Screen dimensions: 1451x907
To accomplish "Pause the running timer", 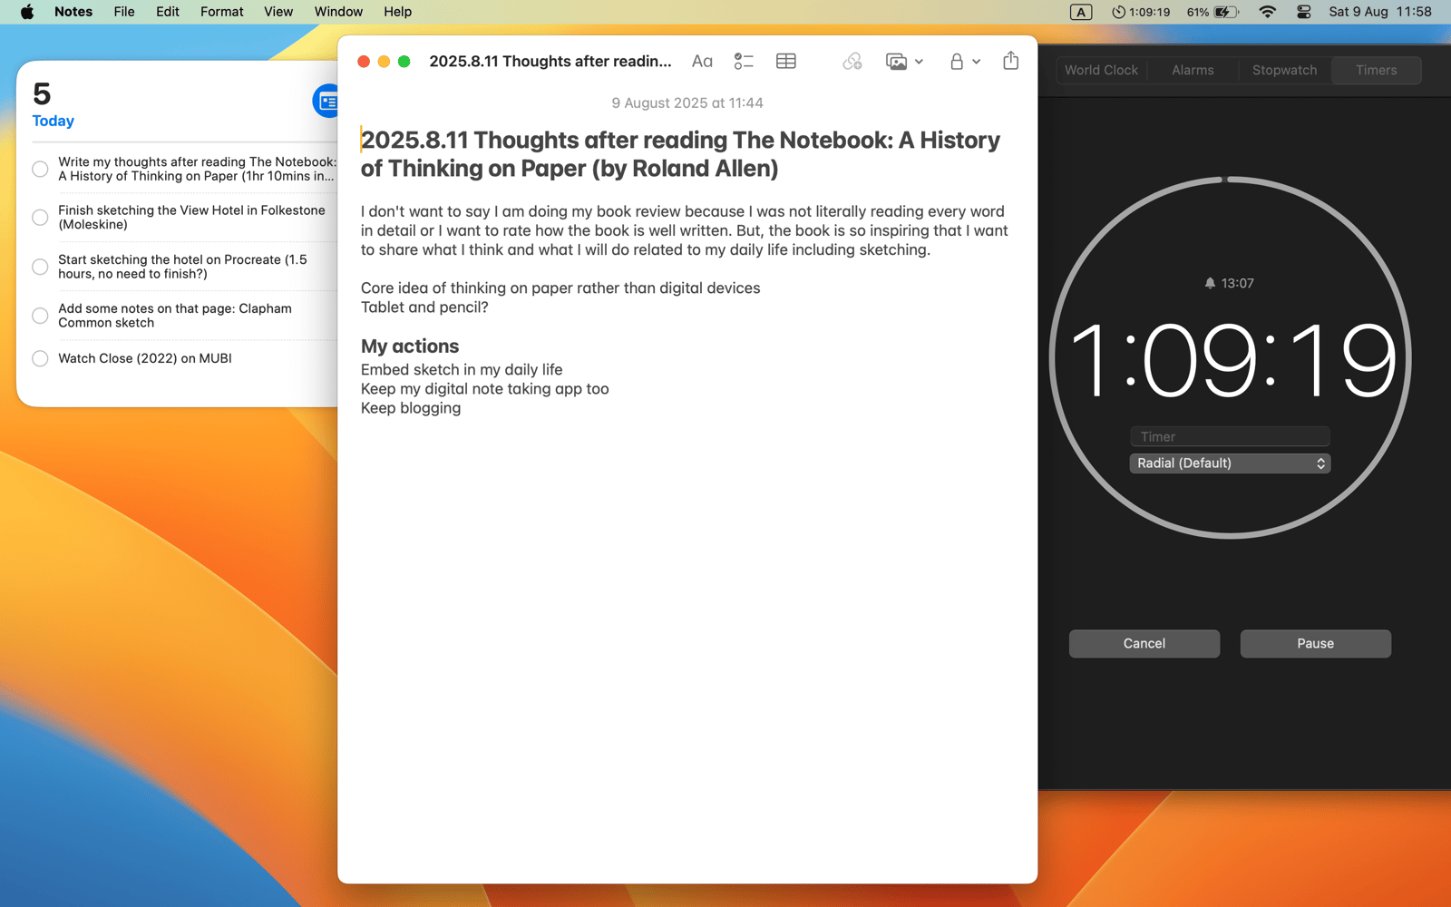I will coord(1315,643).
